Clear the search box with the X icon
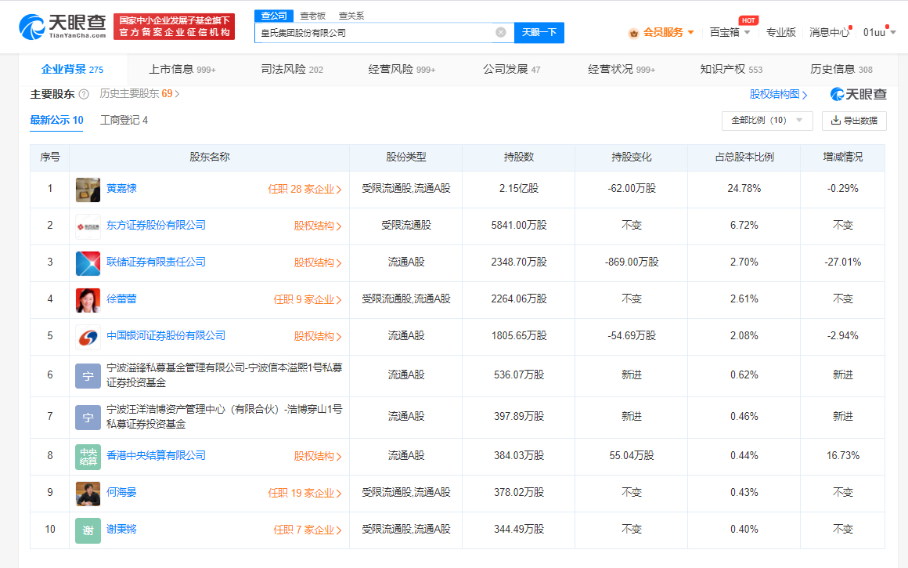 [501, 32]
